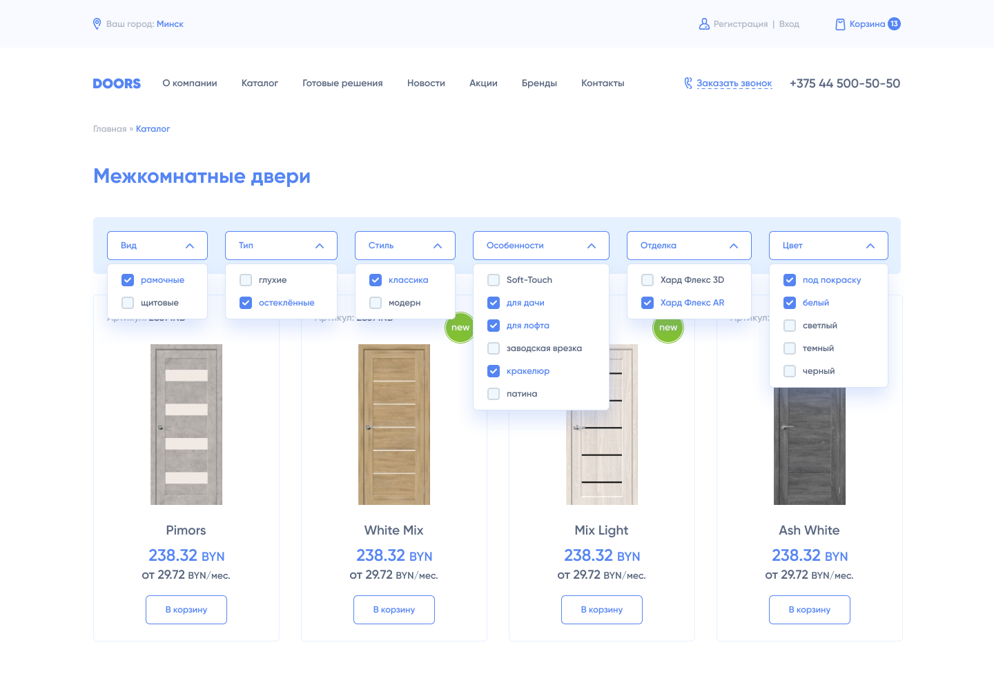The width and height of the screenshot is (994, 676).
Task: Click the White Mix product title
Action: [x=394, y=530]
